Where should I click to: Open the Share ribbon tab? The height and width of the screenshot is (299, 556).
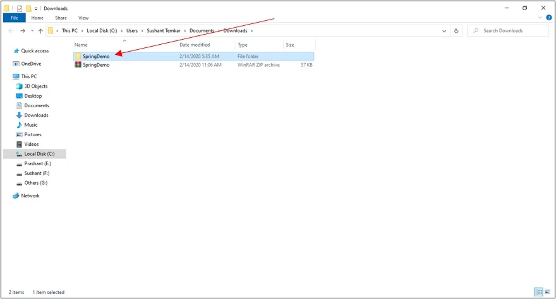click(61, 18)
